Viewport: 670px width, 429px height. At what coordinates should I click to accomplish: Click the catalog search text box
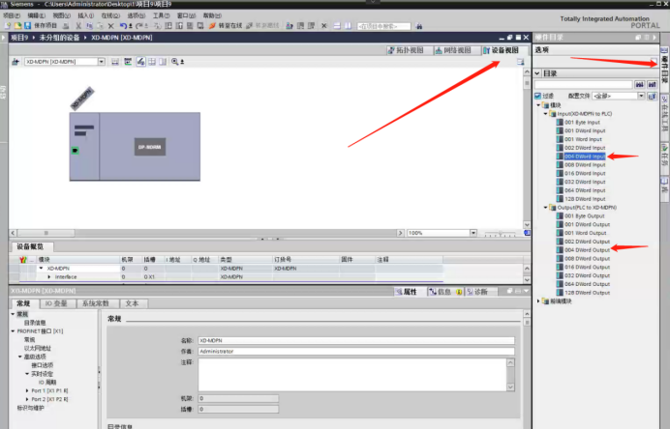tap(584, 84)
